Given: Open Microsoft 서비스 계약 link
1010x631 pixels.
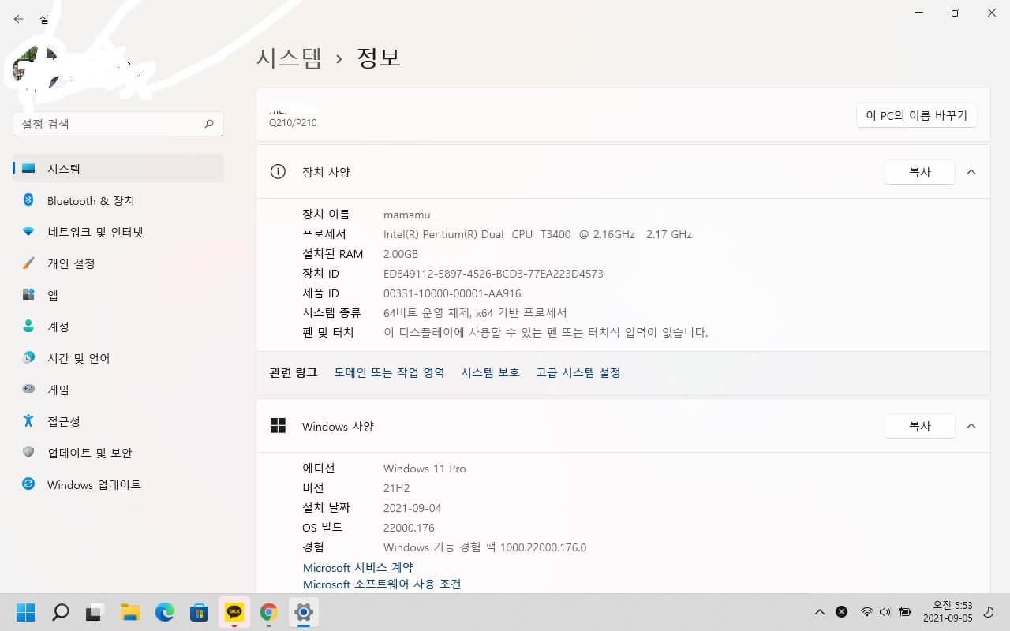Looking at the screenshot, I should click(x=358, y=568).
